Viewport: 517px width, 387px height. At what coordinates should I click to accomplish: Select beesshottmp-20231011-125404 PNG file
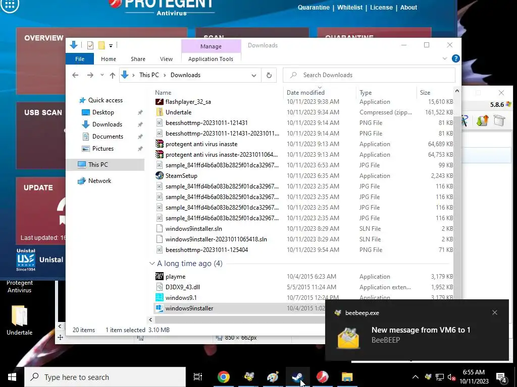(x=206, y=249)
